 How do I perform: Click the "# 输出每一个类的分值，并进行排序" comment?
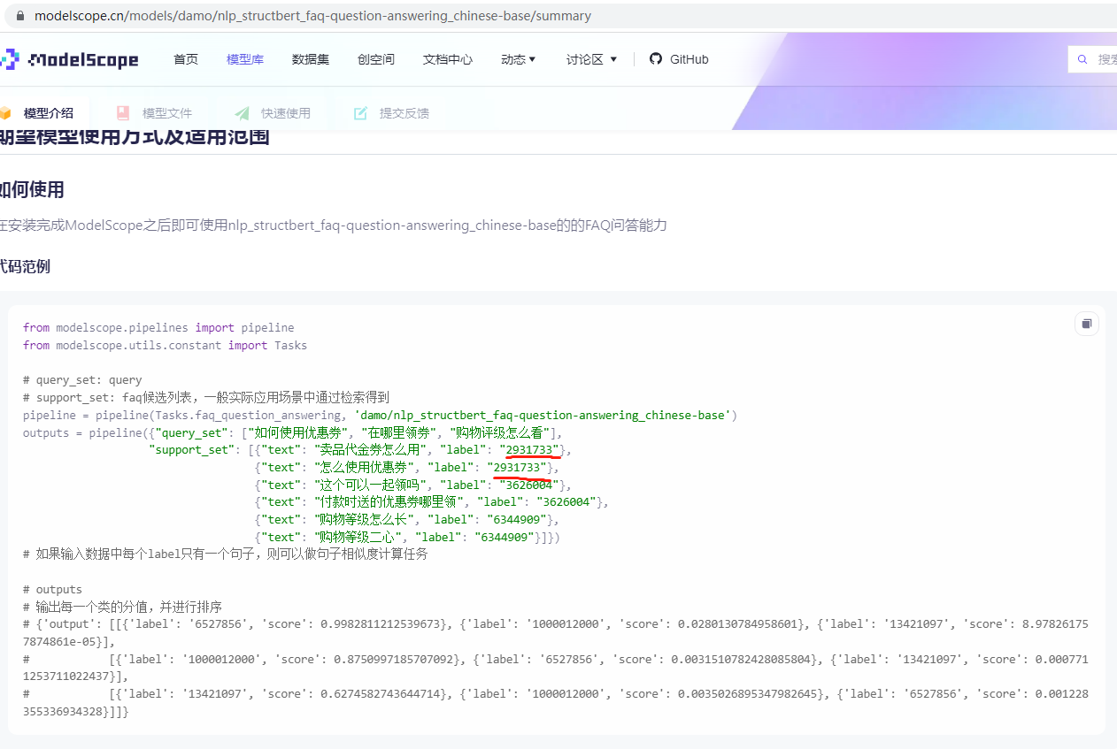pos(122,607)
